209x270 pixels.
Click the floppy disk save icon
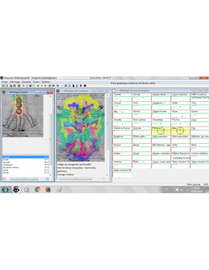click(x=31, y=86)
